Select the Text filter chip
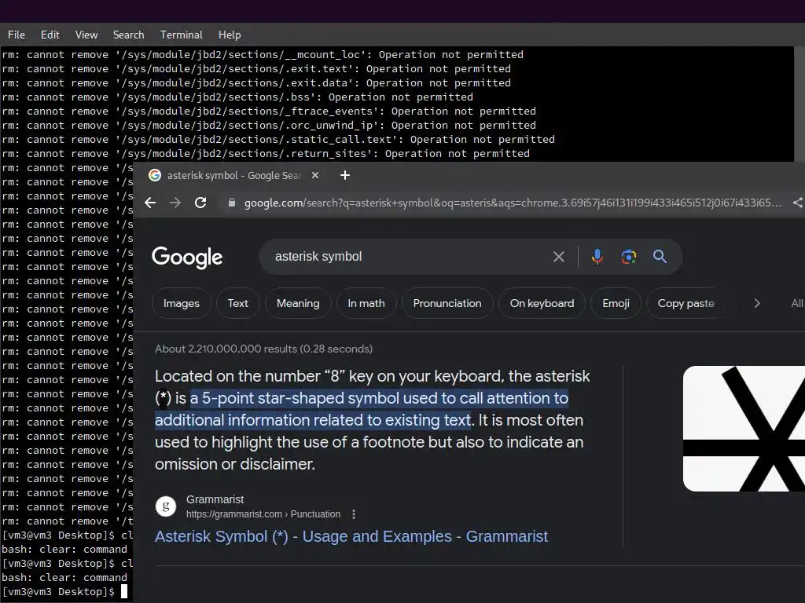805x603 pixels. click(x=237, y=304)
